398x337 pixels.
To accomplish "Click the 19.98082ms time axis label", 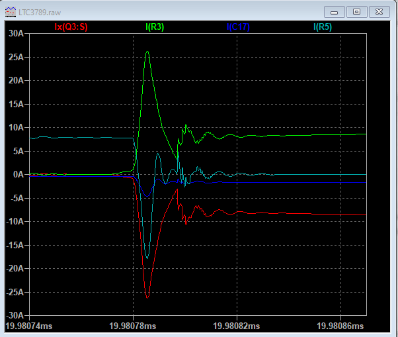I will 236,326.
